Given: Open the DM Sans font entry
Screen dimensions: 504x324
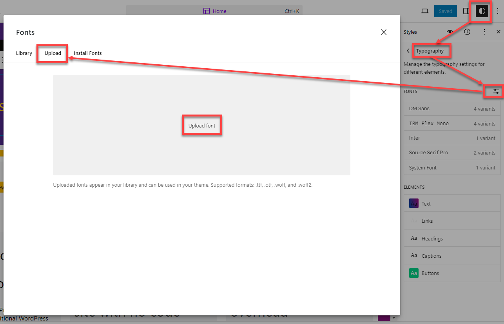Looking at the screenshot, I should (452, 109).
